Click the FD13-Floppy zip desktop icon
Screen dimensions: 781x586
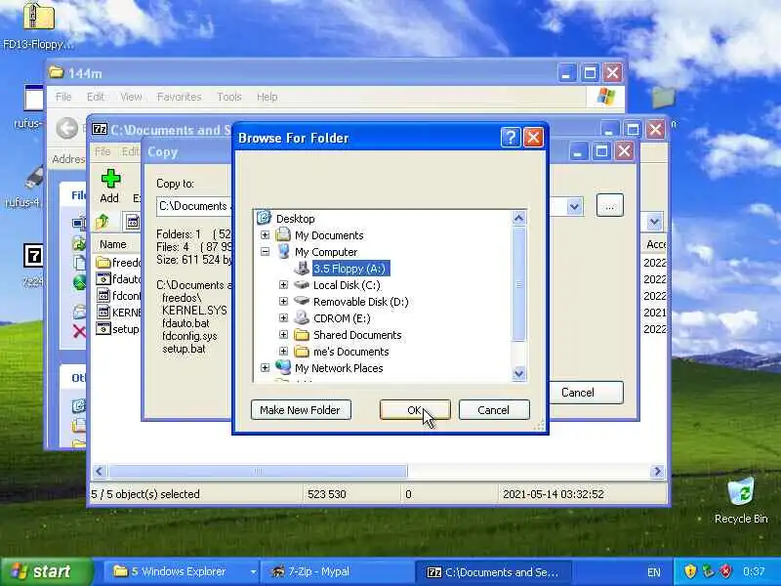pos(38,16)
